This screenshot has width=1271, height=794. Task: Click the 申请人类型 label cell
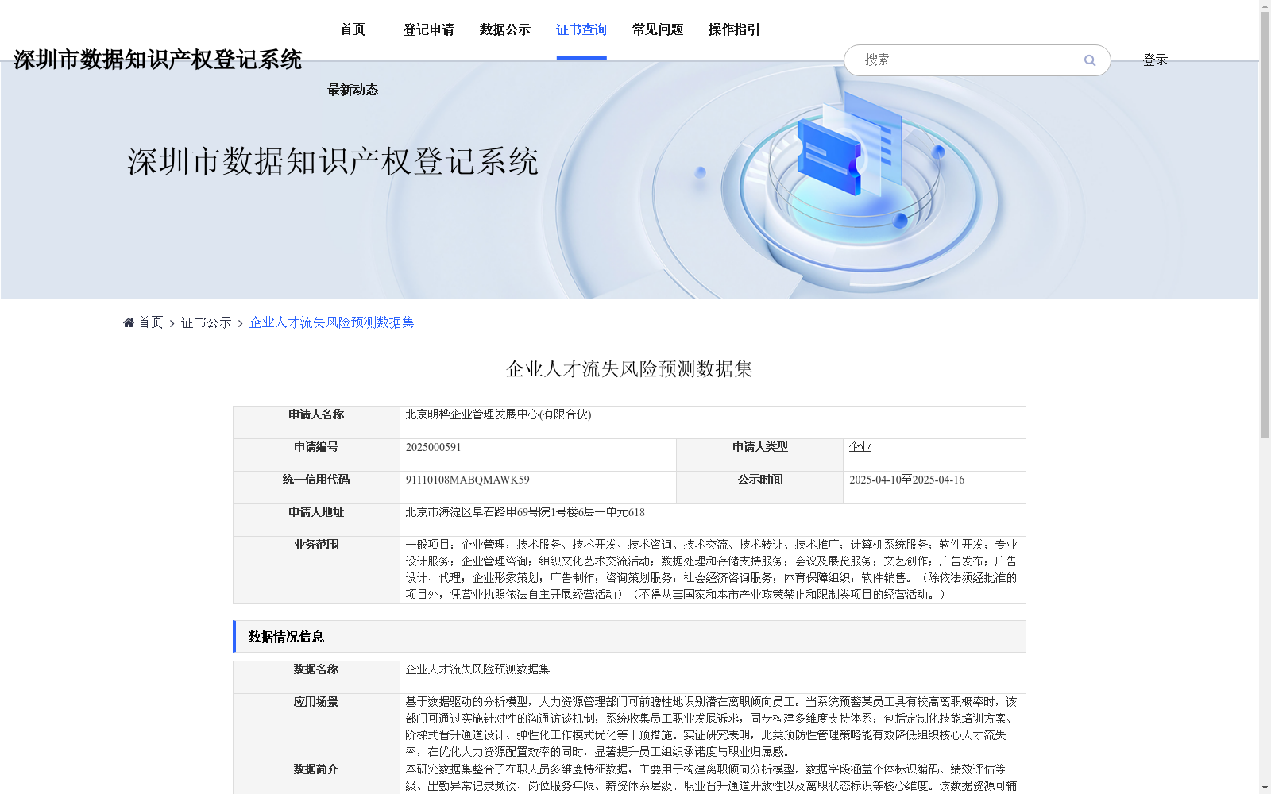[x=759, y=455]
